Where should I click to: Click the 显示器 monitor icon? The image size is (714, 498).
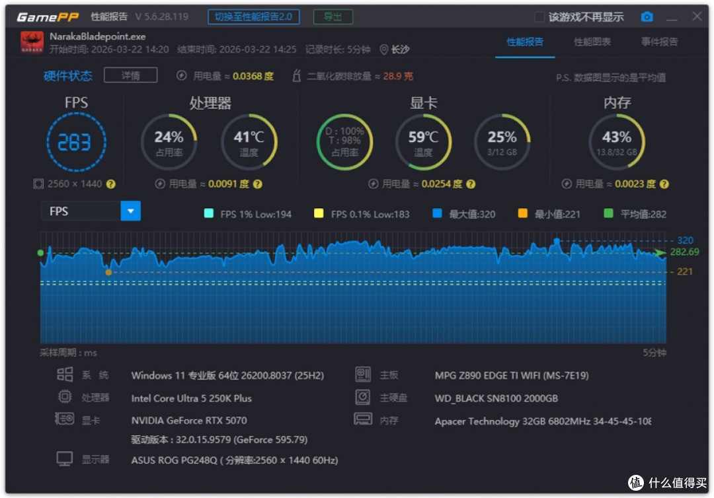point(65,459)
